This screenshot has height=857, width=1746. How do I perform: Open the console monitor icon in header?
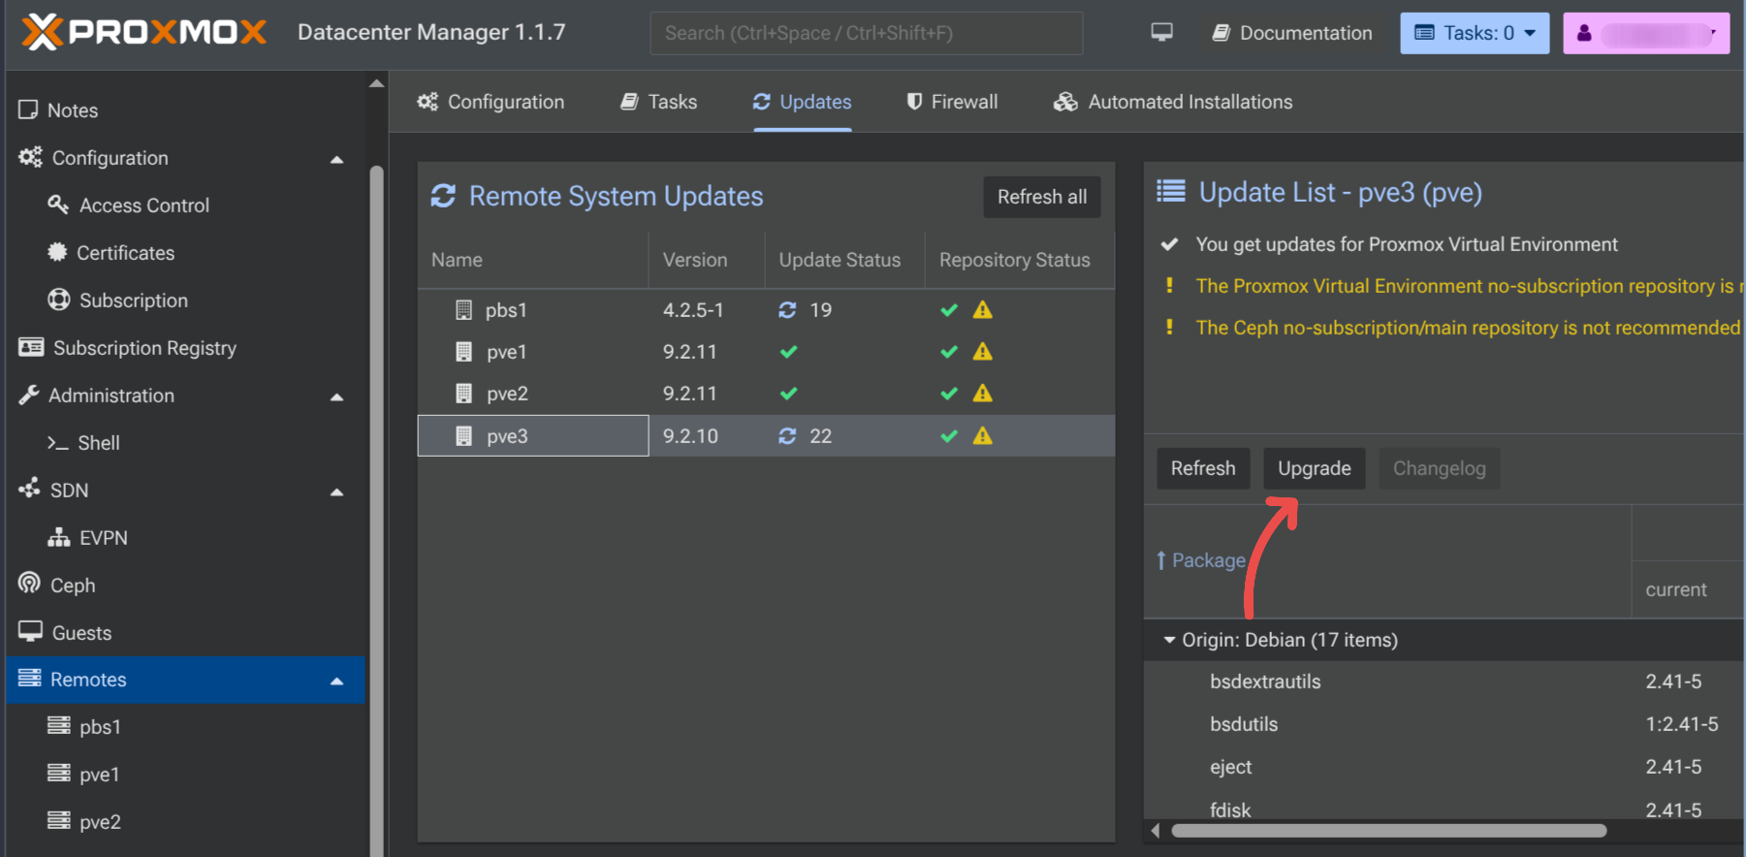(1161, 33)
